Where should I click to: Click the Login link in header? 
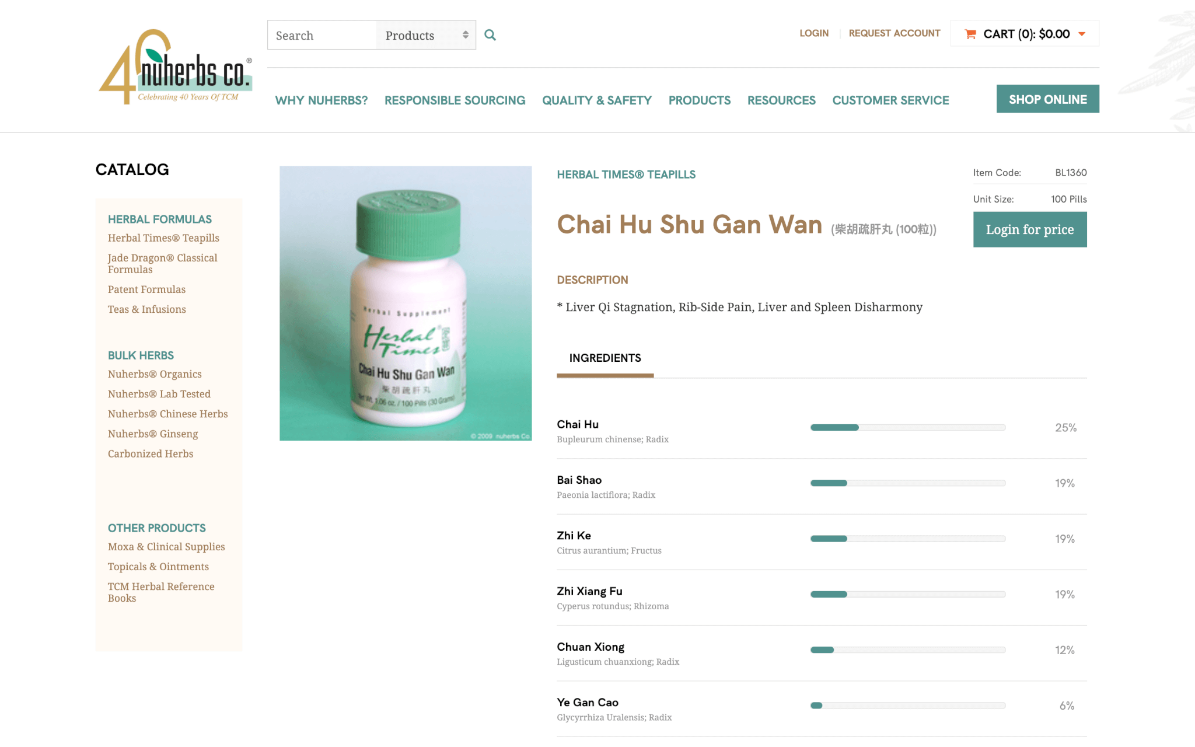tap(814, 33)
